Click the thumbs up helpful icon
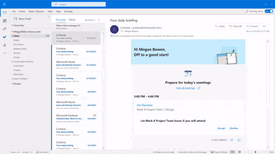This screenshot has height=154, width=275. [232, 140]
